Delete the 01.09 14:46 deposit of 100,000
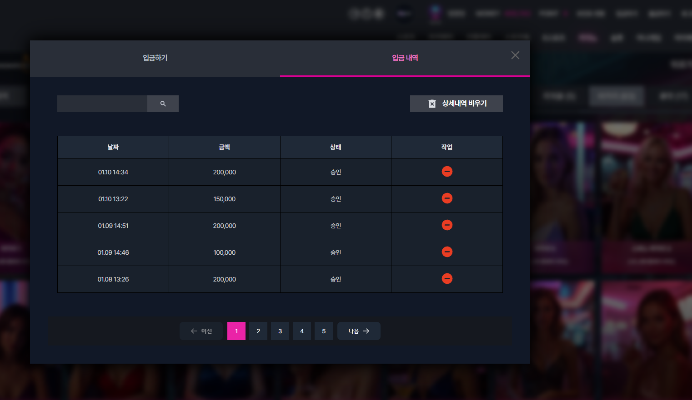Image resolution: width=692 pixels, height=400 pixels. pos(447,252)
